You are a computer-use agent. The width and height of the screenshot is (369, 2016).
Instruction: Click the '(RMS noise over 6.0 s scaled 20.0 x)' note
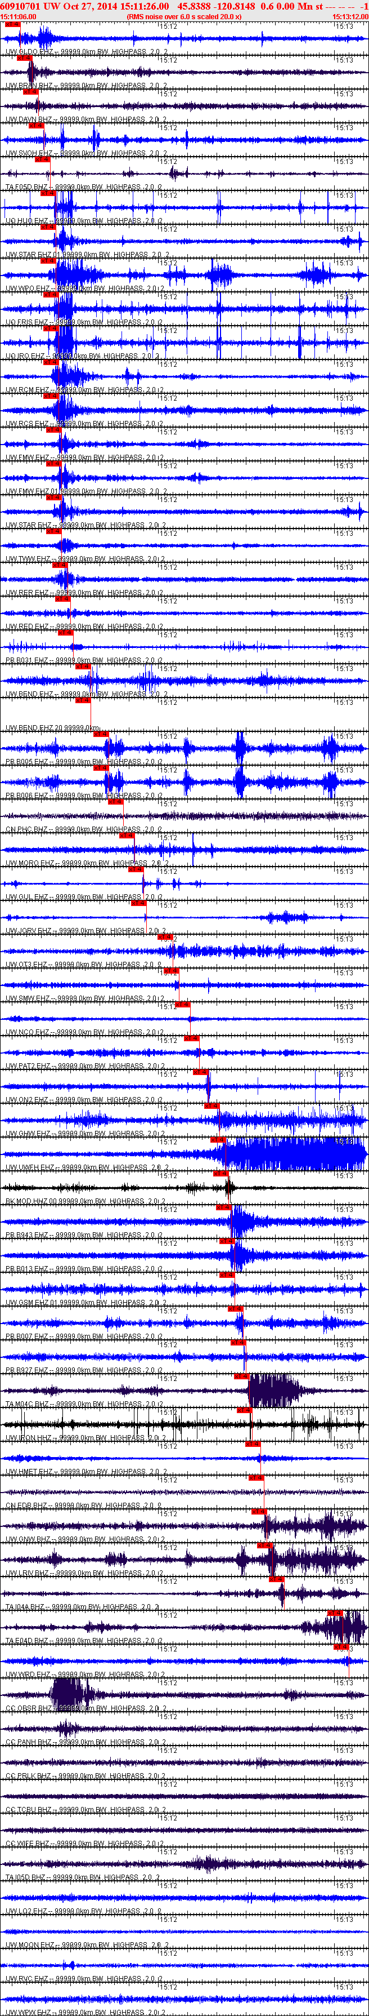point(184,16)
